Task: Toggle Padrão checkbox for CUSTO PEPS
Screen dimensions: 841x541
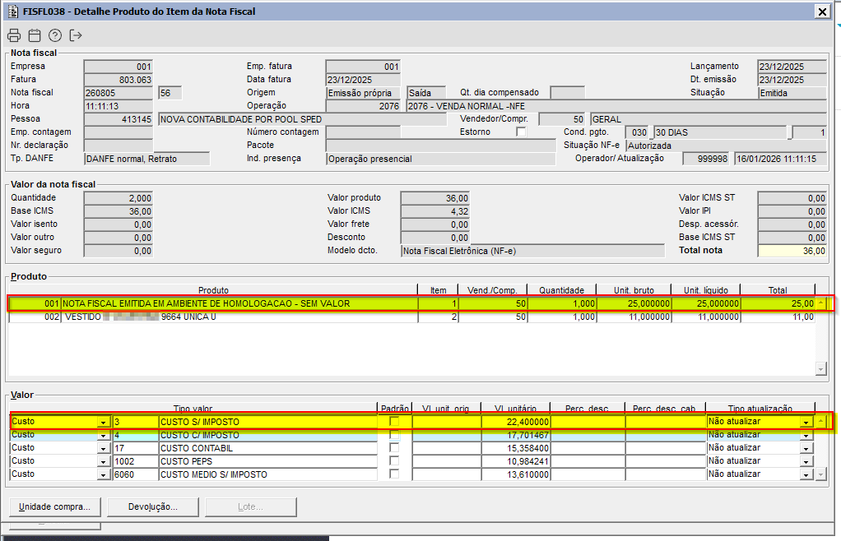Action: 394,461
